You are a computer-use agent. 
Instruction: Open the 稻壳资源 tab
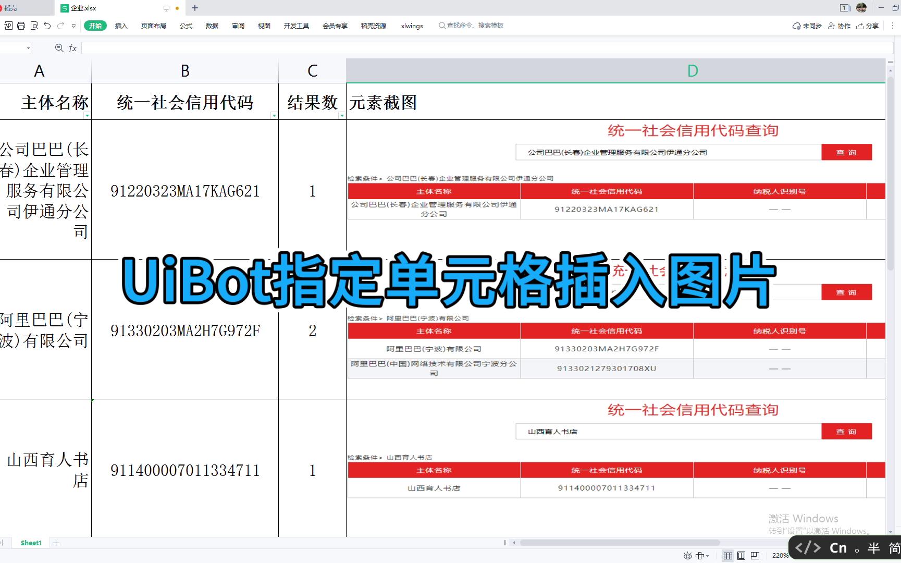374,26
